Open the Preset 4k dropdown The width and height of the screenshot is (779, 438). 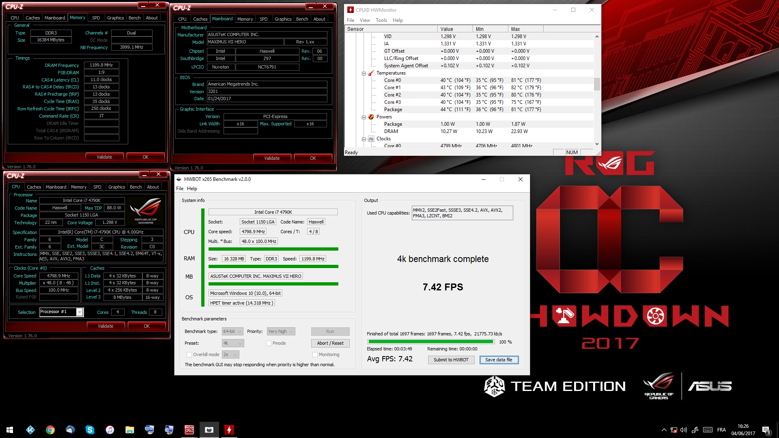233,343
